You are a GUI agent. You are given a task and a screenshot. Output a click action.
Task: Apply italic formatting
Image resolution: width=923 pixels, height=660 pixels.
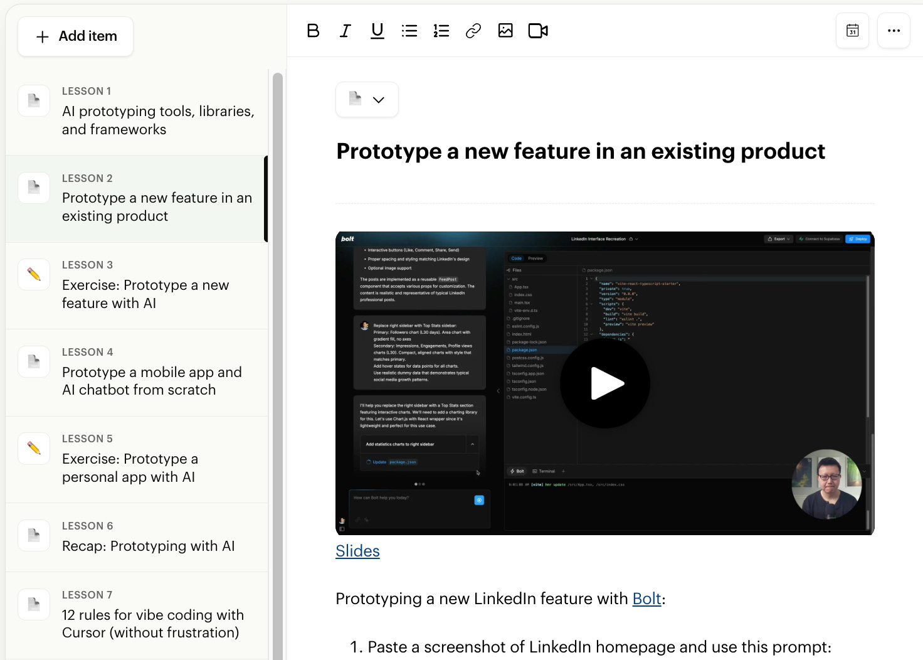(345, 31)
